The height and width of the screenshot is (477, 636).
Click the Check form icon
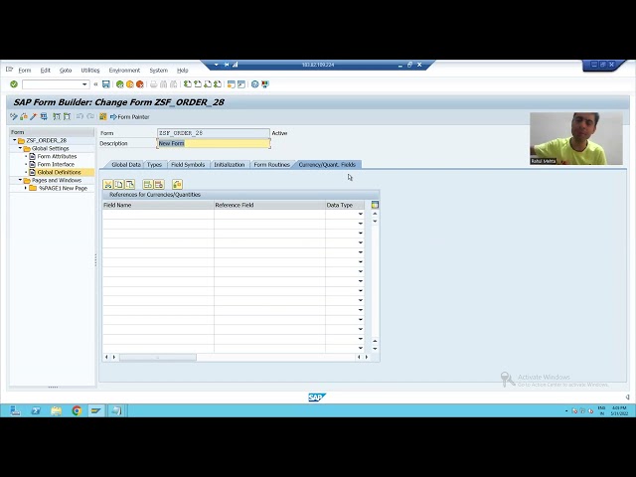tap(24, 117)
